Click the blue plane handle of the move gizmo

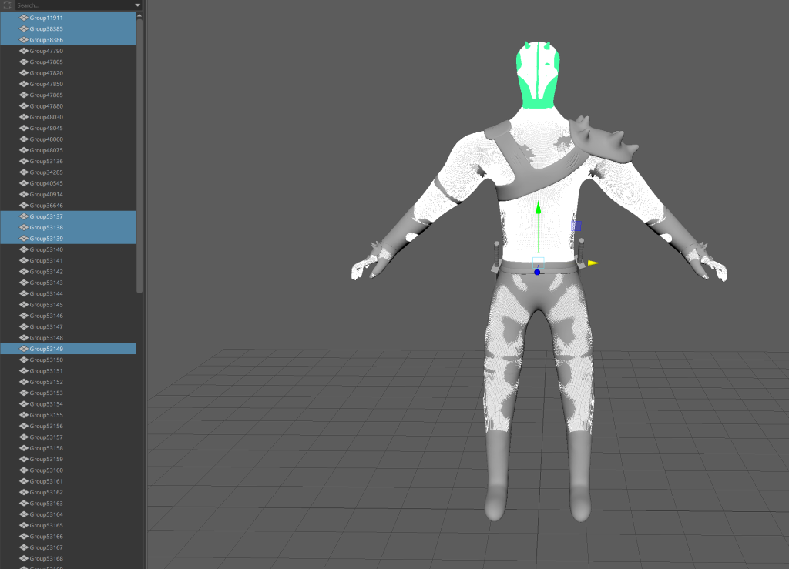pyautogui.click(x=577, y=226)
